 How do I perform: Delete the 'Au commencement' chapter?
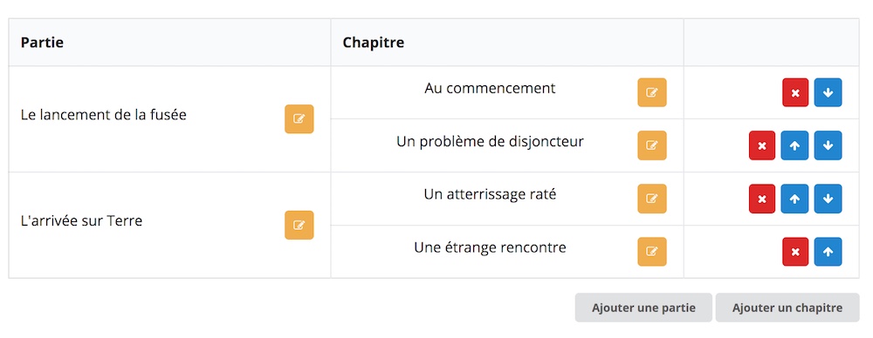pos(795,92)
